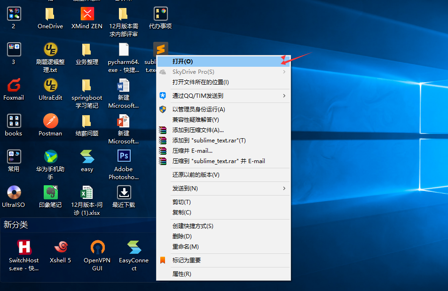Screen dimensions: 448x291
Task: Select the pycharm64.exe shortcut
Action: click(x=124, y=49)
